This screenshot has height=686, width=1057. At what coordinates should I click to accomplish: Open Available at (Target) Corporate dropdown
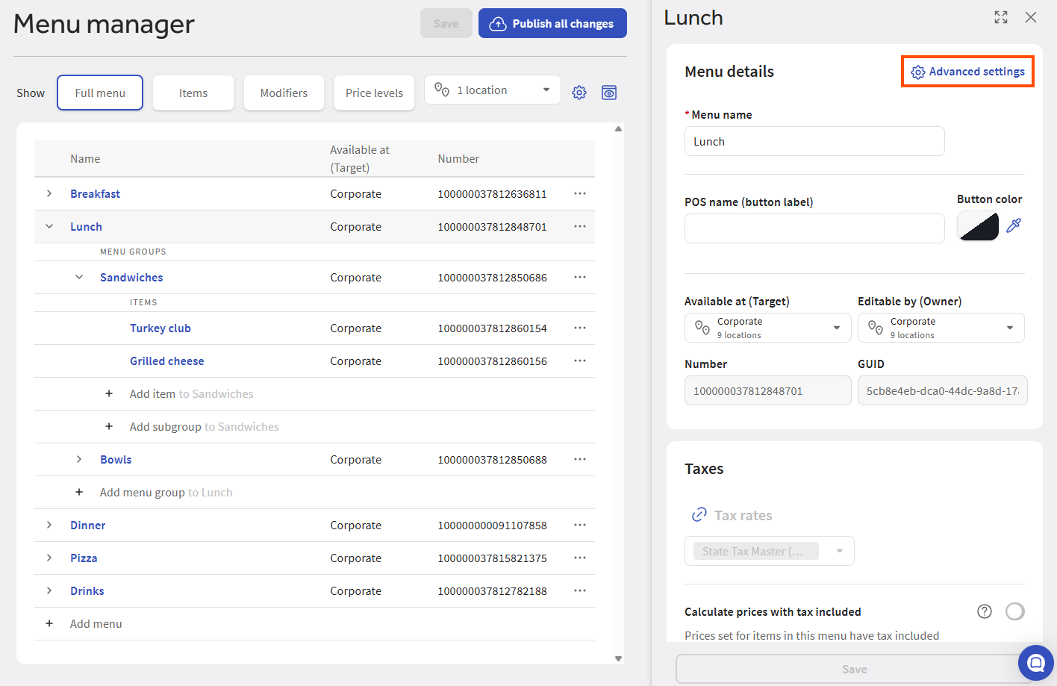tap(767, 328)
